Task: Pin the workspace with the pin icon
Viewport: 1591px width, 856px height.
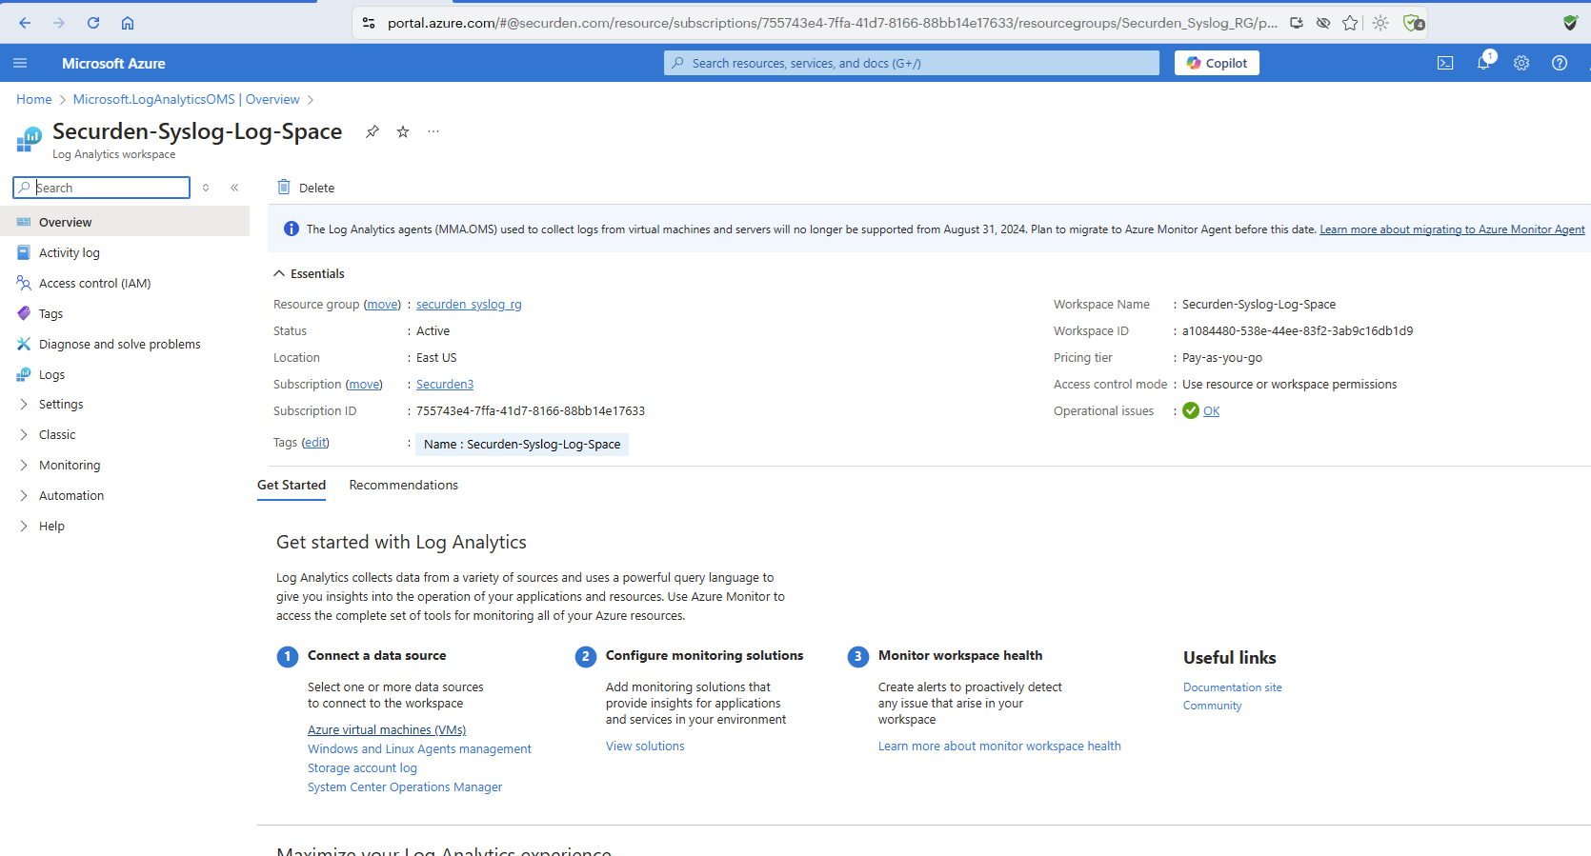Action: [x=373, y=131]
